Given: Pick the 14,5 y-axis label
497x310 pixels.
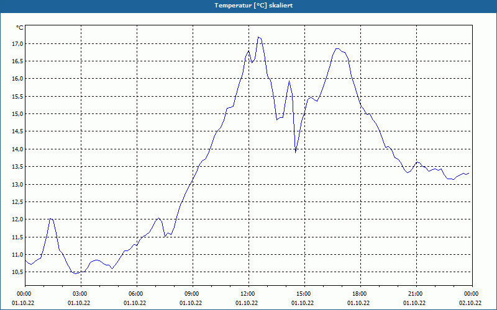Looking at the screenshot, I should [18, 131].
